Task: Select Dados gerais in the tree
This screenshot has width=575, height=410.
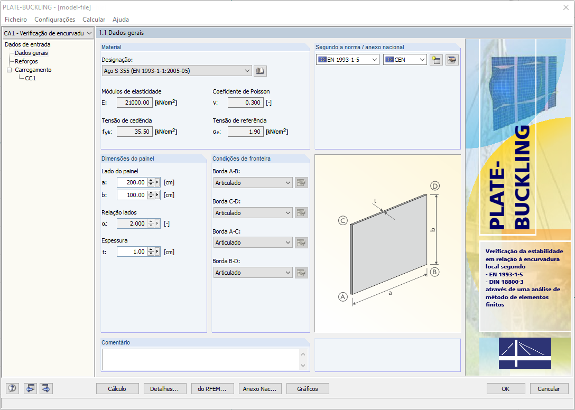Action: coord(31,53)
